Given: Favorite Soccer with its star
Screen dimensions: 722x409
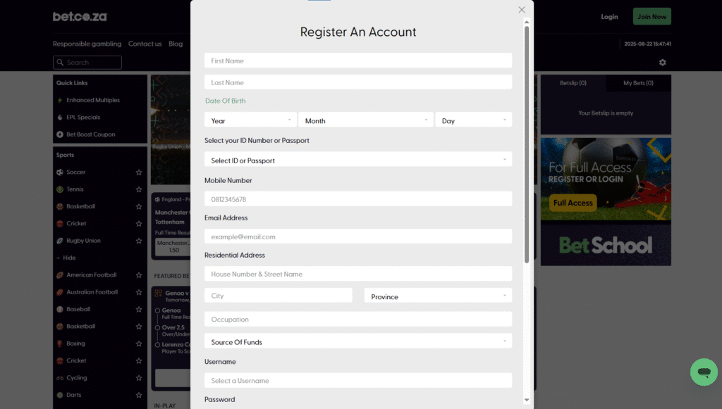Looking at the screenshot, I should tap(139, 172).
